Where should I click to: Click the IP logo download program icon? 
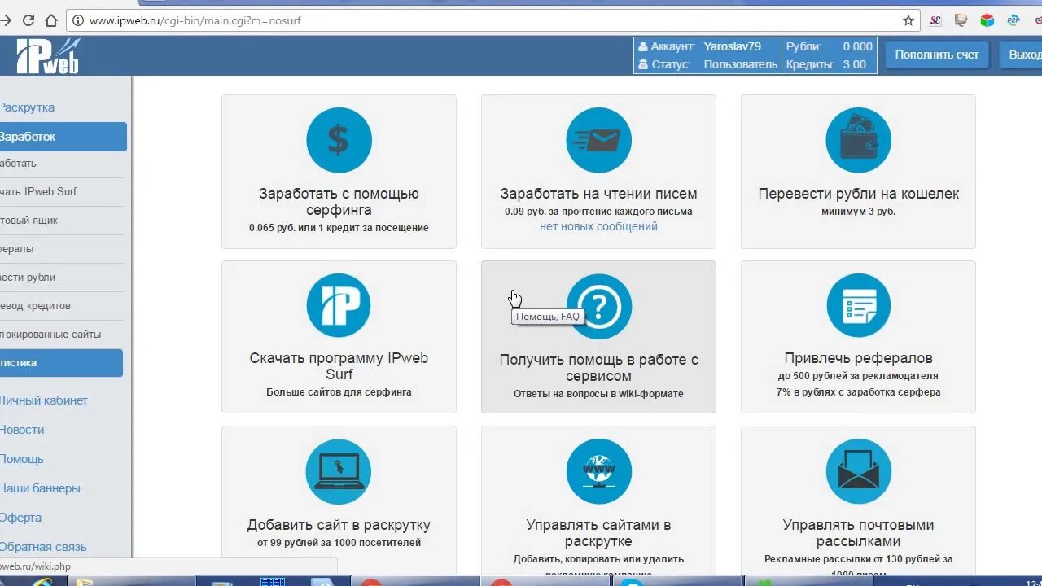(x=339, y=306)
